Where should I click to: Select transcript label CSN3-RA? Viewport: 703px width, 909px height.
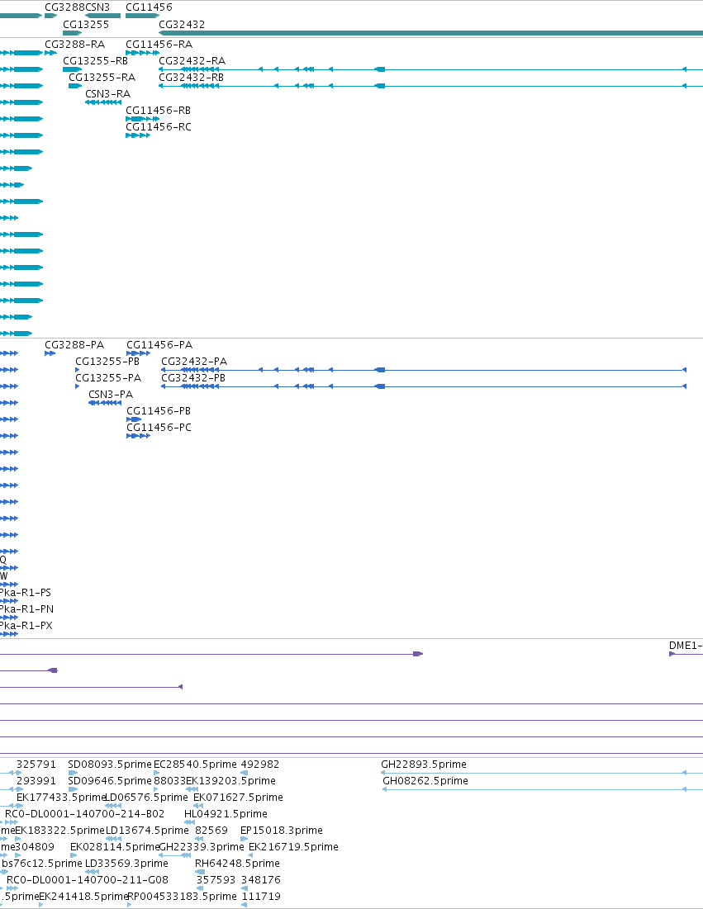point(108,94)
